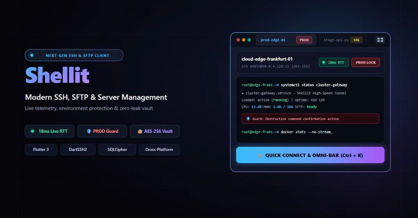
Task: Click the ssh admin@10.0.4.128:22 connection string
Action: pos(276,66)
